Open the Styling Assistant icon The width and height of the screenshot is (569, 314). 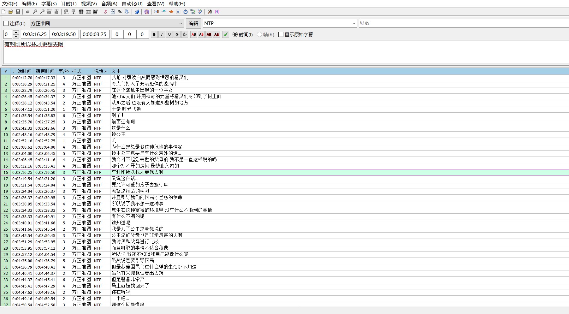(x=164, y=12)
